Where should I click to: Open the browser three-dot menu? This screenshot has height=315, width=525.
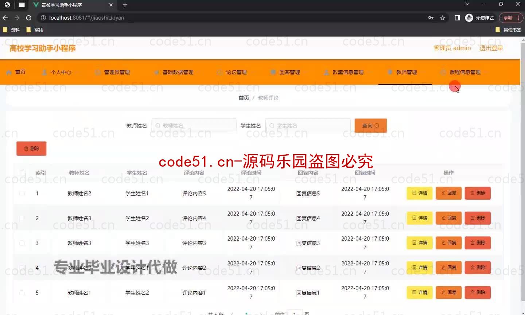[518, 17]
